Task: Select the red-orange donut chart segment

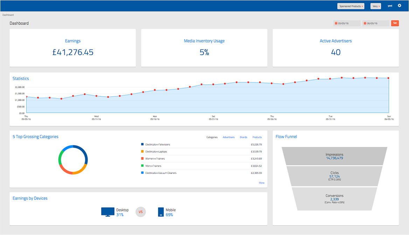Action: (64, 170)
